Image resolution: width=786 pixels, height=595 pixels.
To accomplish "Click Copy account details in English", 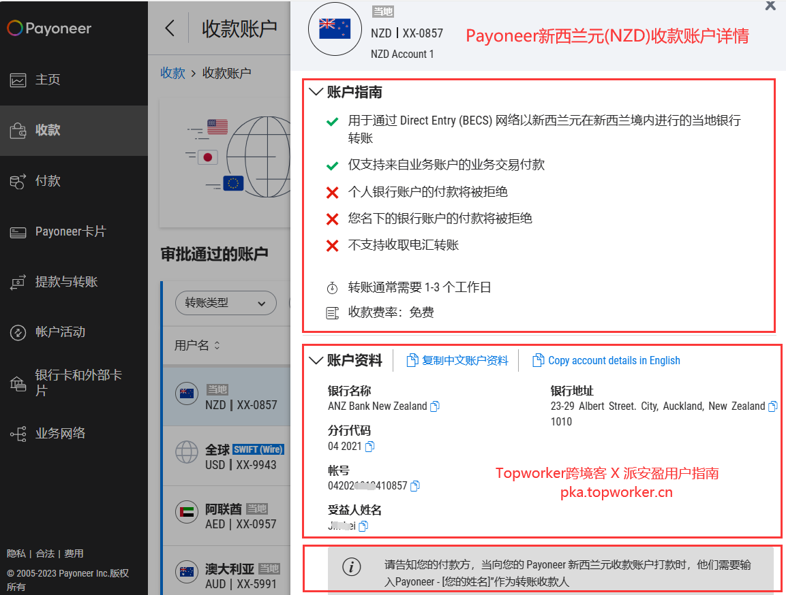I will [606, 360].
